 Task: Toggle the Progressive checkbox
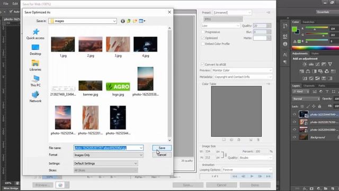click(x=203, y=32)
